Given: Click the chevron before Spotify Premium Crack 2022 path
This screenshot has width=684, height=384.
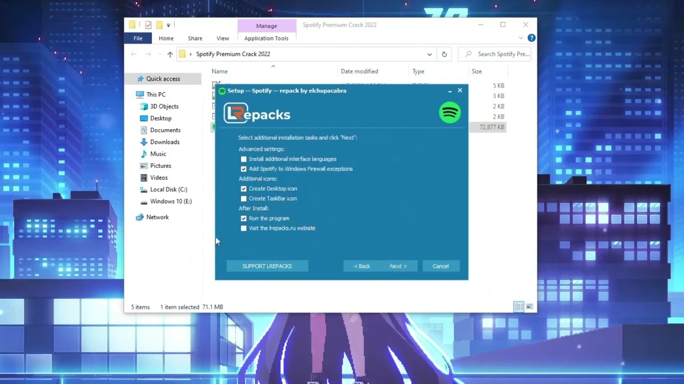Looking at the screenshot, I should point(190,54).
